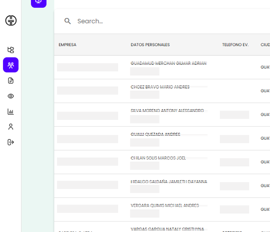Select the SILVA MORENO ANTONY ALESSANDRO row
270x232 pixels.
click(x=167, y=111)
